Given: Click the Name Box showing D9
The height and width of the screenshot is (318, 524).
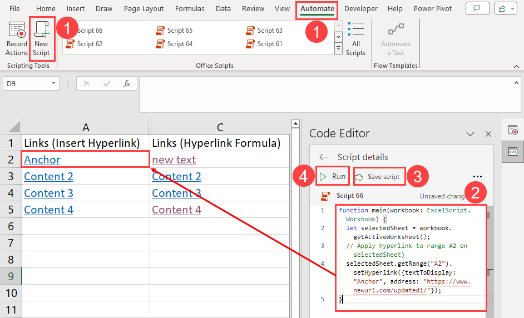Looking at the screenshot, I should (27, 83).
